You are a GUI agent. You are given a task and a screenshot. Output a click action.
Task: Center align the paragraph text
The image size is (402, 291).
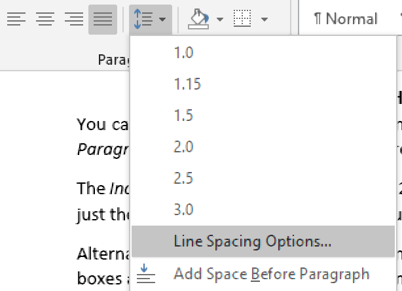[45, 19]
